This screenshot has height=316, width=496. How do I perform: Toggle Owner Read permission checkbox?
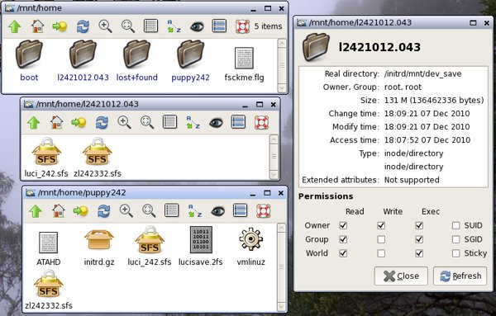[343, 225]
